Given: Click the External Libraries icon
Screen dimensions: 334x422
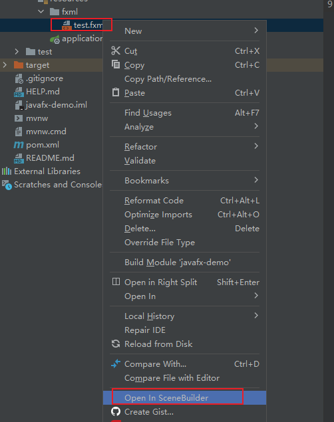Looking at the screenshot, I should pyautogui.click(x=7, y=171).
